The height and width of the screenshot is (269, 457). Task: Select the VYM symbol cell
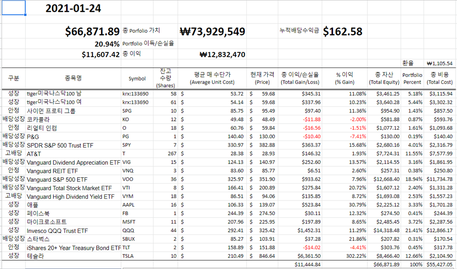137,196
